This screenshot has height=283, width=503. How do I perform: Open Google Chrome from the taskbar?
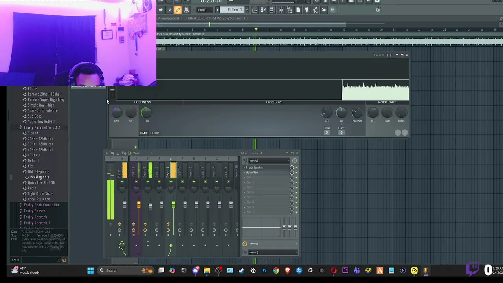276,270
